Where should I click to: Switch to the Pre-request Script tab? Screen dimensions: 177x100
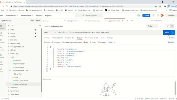[92, 38]
